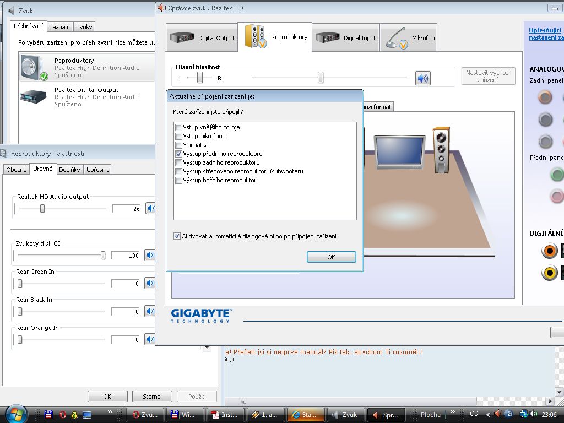Open the Windows Start orb
564x423 pixels.
16,414
